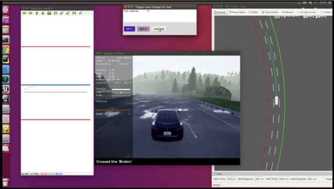Click the right arrow in trajectory plot toolbar

click(30, 13)
